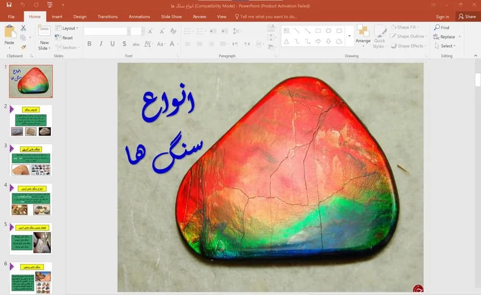Switch to the Design tab
481x295 pixels.
click(80, 16)
